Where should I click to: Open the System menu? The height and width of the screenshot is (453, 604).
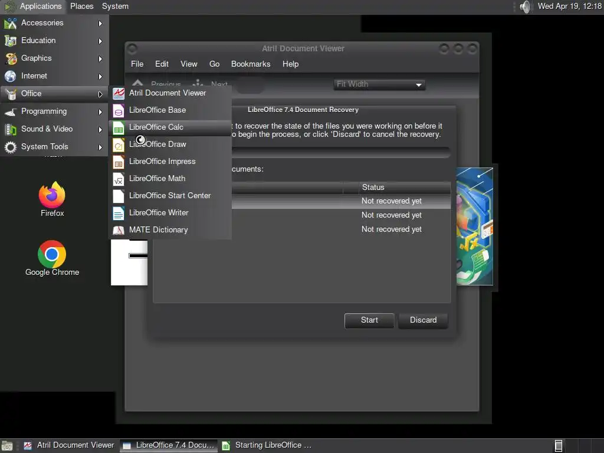click(115, 6)
